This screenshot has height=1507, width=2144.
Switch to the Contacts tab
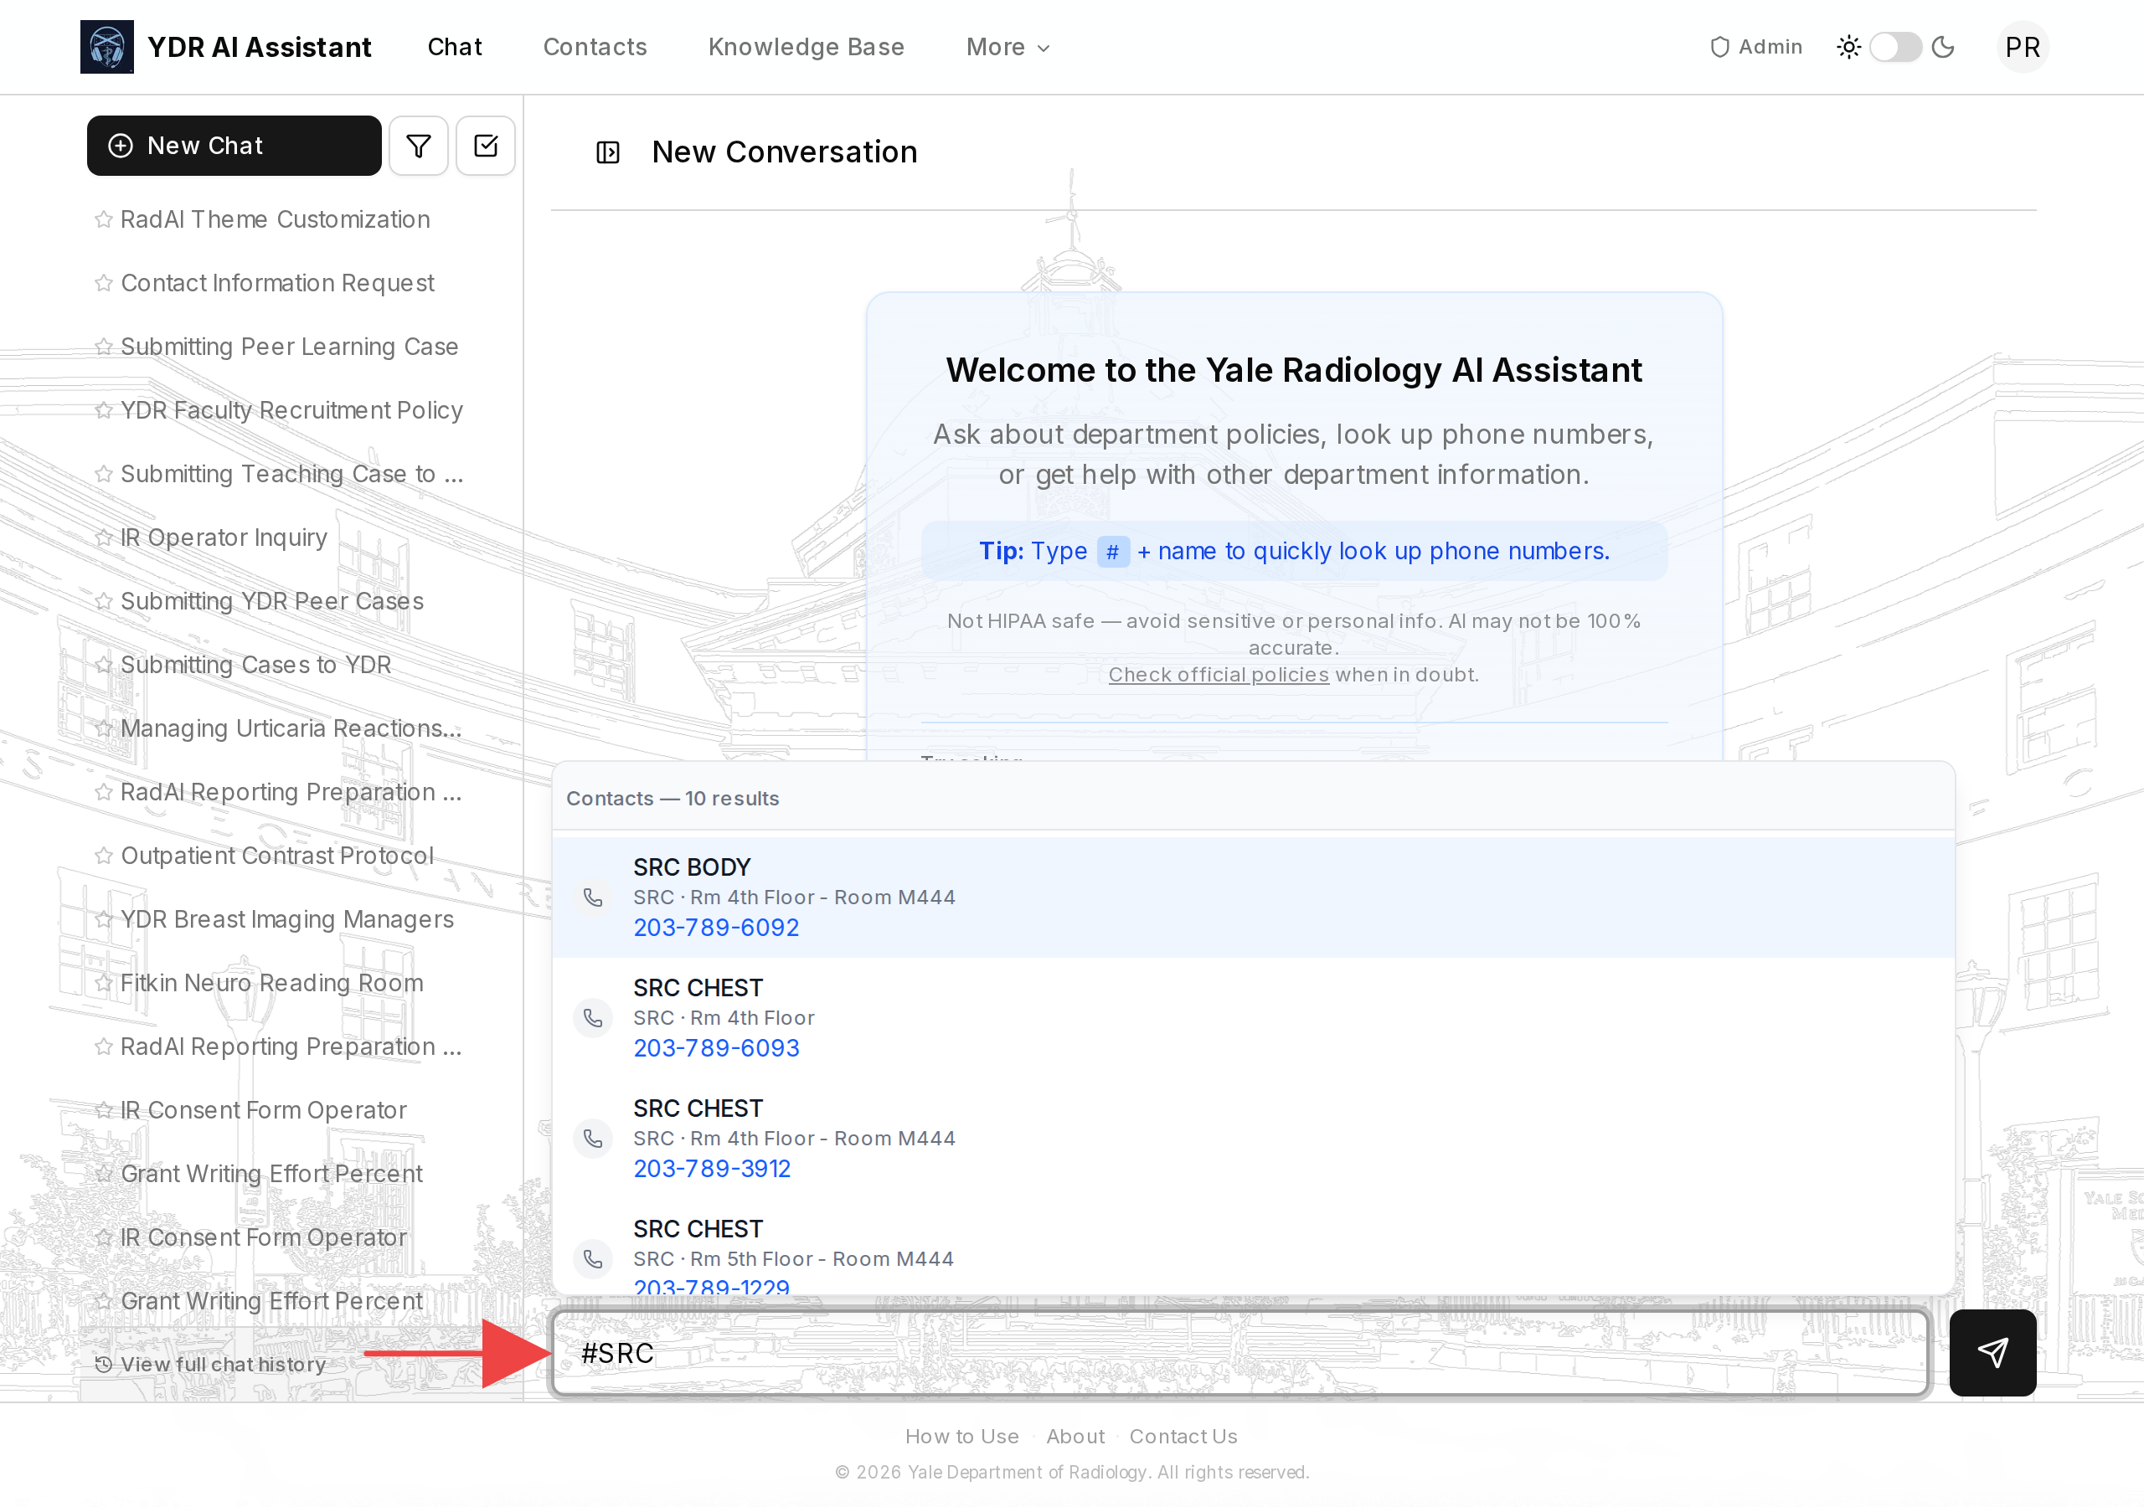[595, 47]
